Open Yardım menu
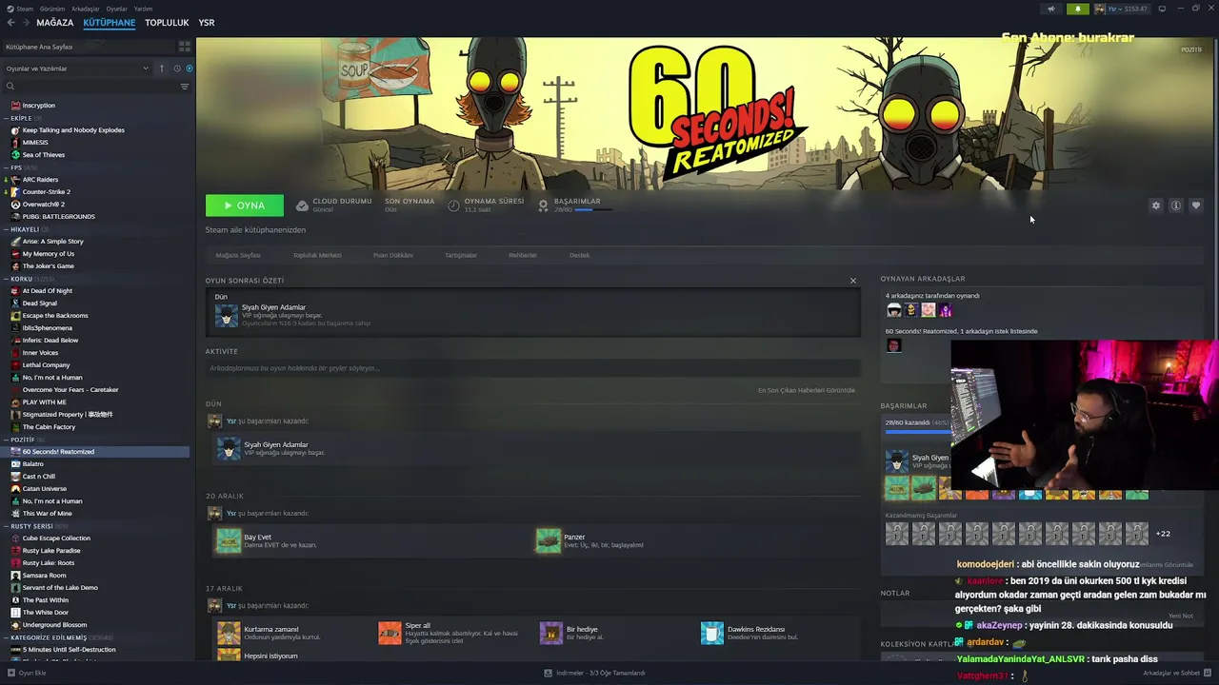Image resolution: width=1219 pixels, height=685 pixels. (x=143, y=9)
